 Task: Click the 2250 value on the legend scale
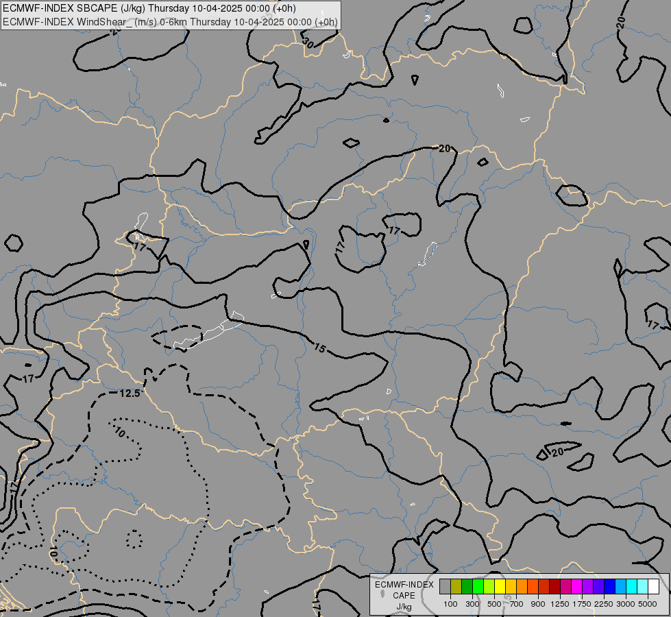click(x=604, y=604)
